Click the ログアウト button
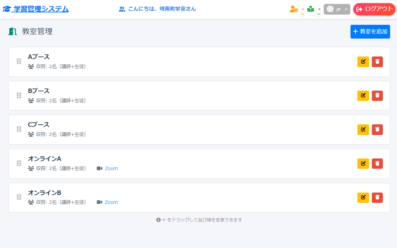Viewport: 397px width, 248px height. (x=374, y=9)
